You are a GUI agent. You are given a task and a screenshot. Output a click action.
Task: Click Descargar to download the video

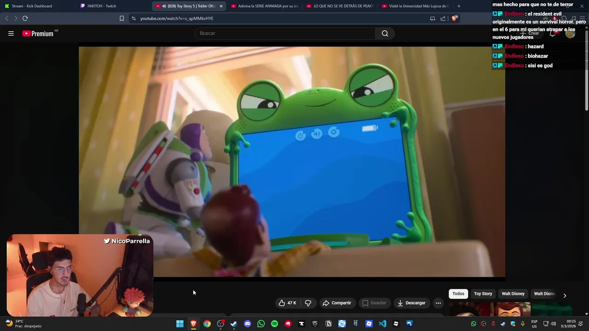pos(412,303)
